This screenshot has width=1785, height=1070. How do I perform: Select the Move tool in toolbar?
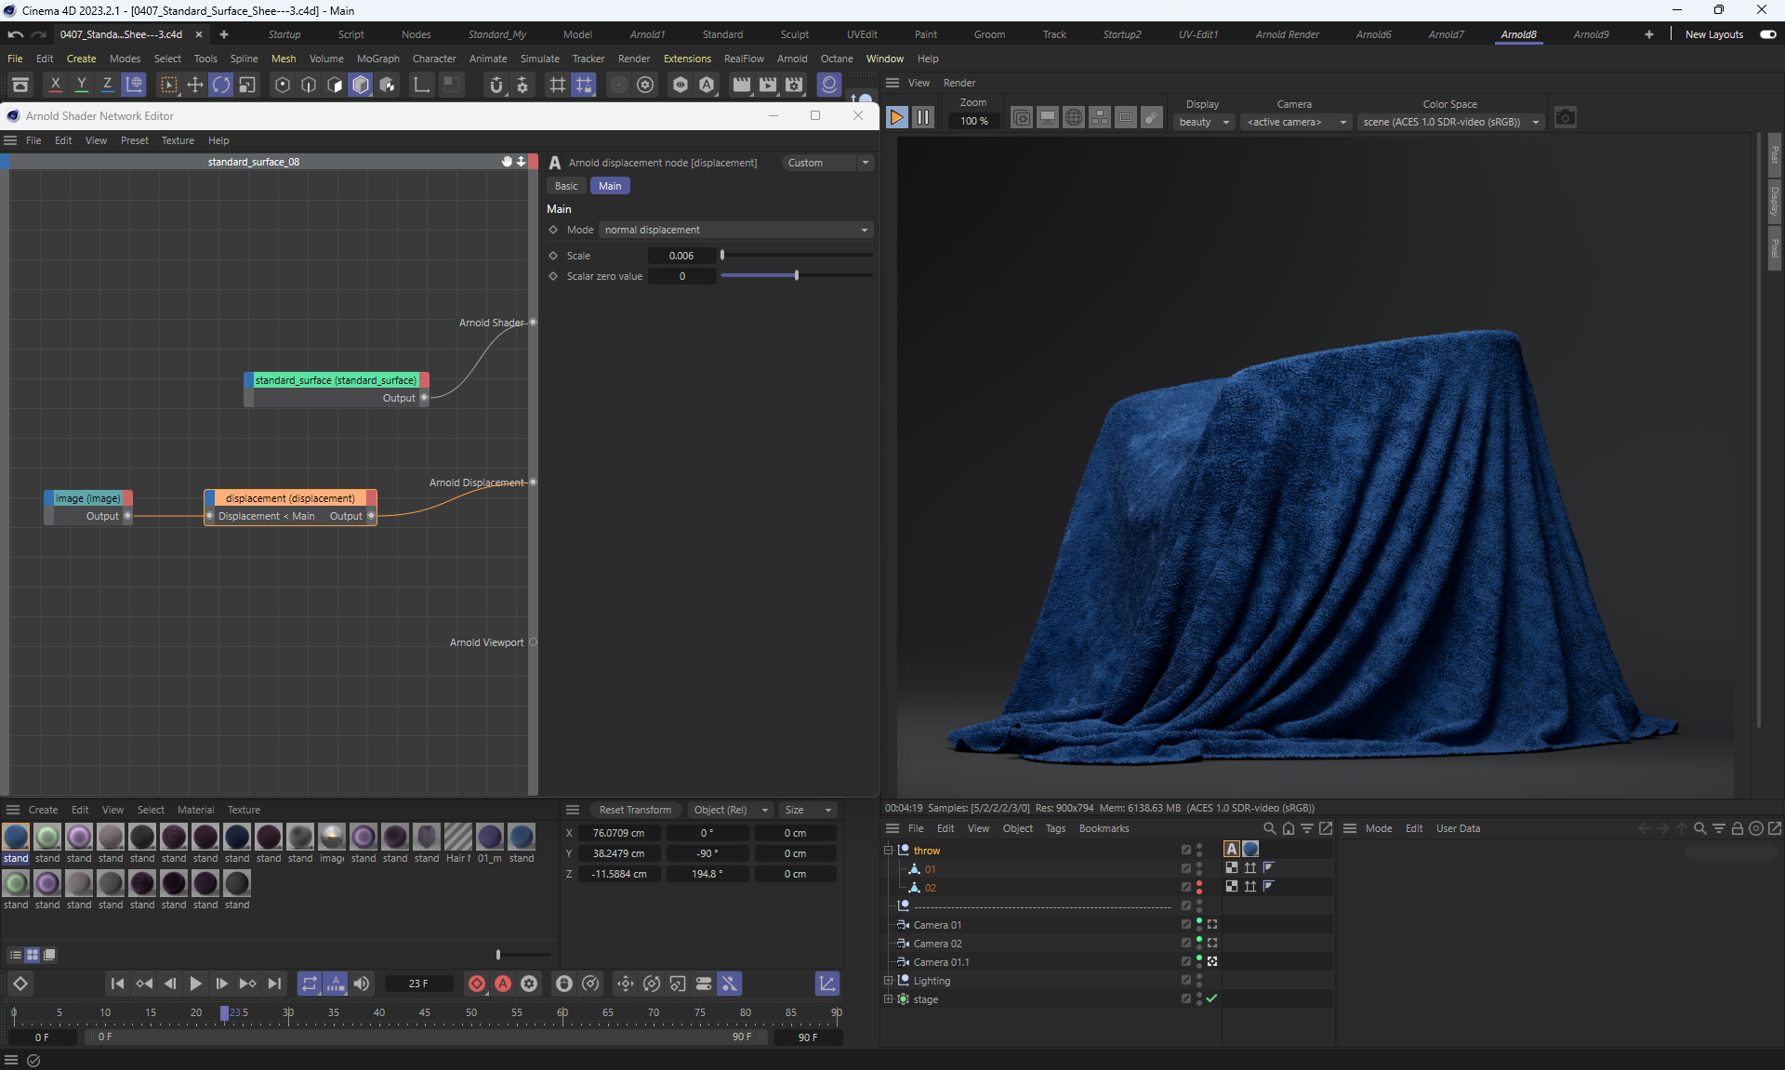point(195,86)
